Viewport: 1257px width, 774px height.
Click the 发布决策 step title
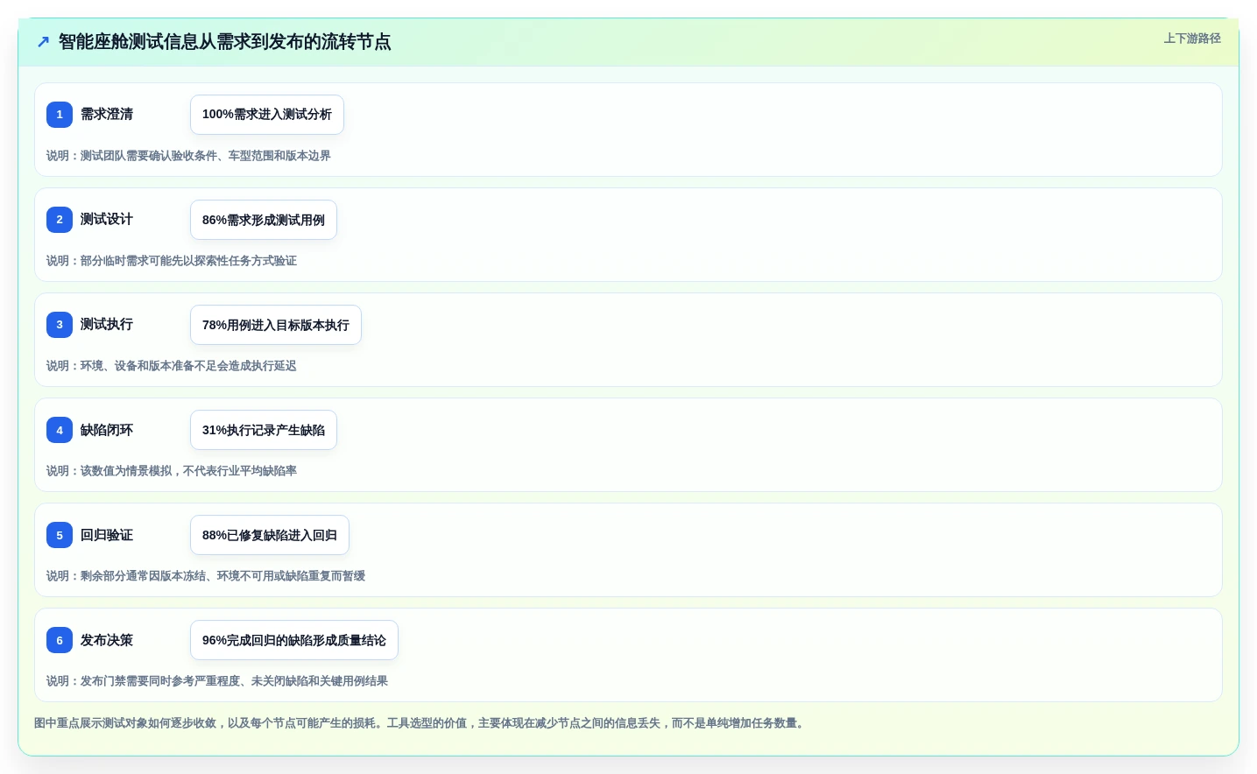coord(107,640)
